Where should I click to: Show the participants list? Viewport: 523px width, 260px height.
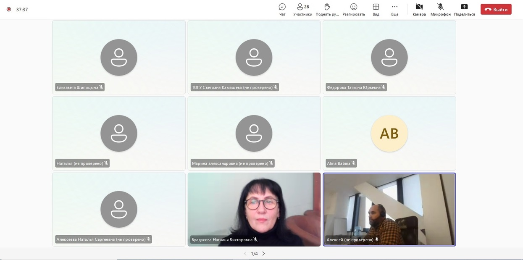coord(302,10)
